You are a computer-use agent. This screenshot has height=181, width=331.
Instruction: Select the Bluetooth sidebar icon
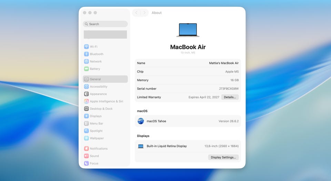pyautogui.click(x=86, y=54)
